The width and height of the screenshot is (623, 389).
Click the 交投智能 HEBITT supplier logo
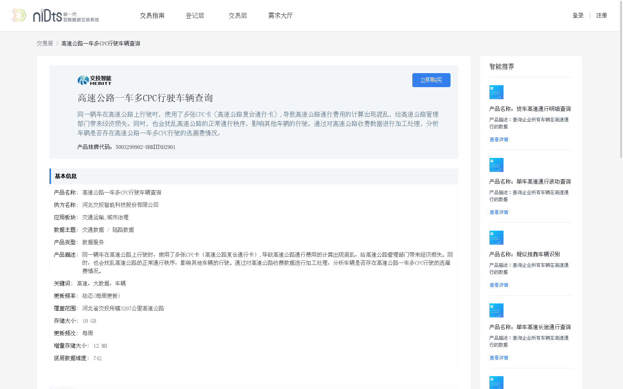95,80
